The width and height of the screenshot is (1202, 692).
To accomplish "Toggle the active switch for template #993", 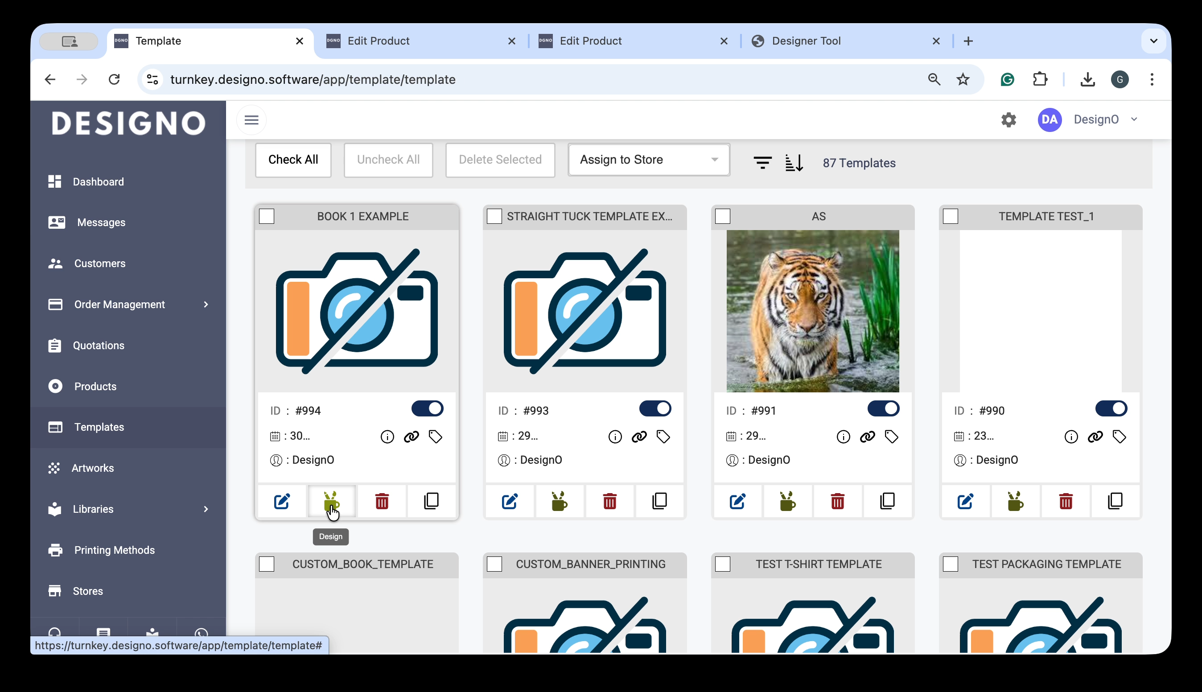I will [x=655, y=409].
